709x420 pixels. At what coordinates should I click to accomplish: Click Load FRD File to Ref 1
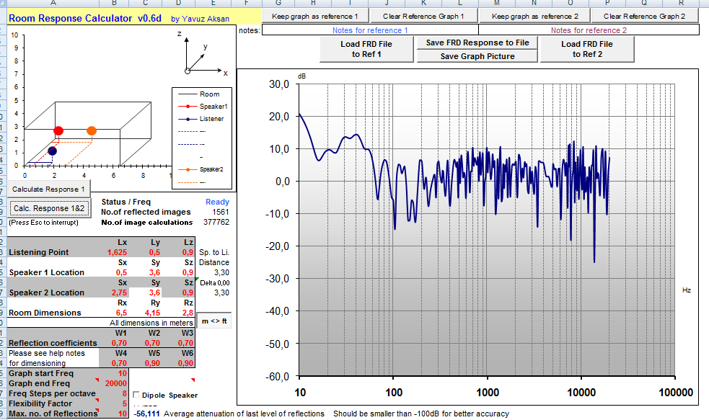(366, 49)
